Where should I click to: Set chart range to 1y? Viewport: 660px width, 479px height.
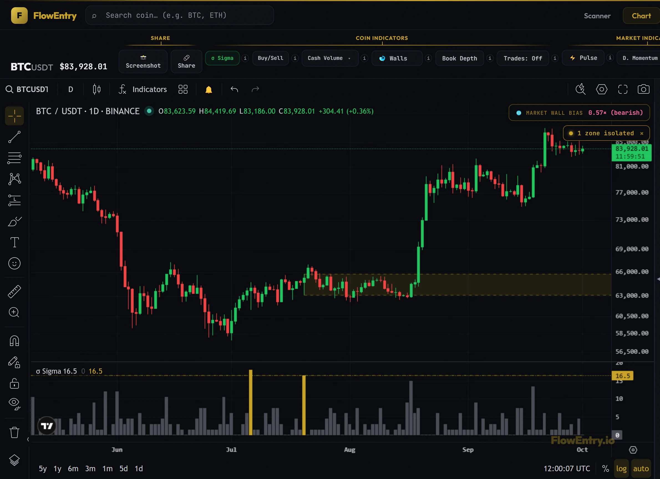[57, 468]
